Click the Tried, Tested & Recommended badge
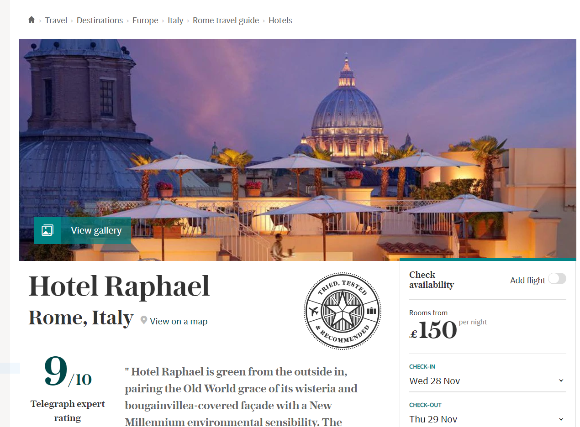 point(343,311)
